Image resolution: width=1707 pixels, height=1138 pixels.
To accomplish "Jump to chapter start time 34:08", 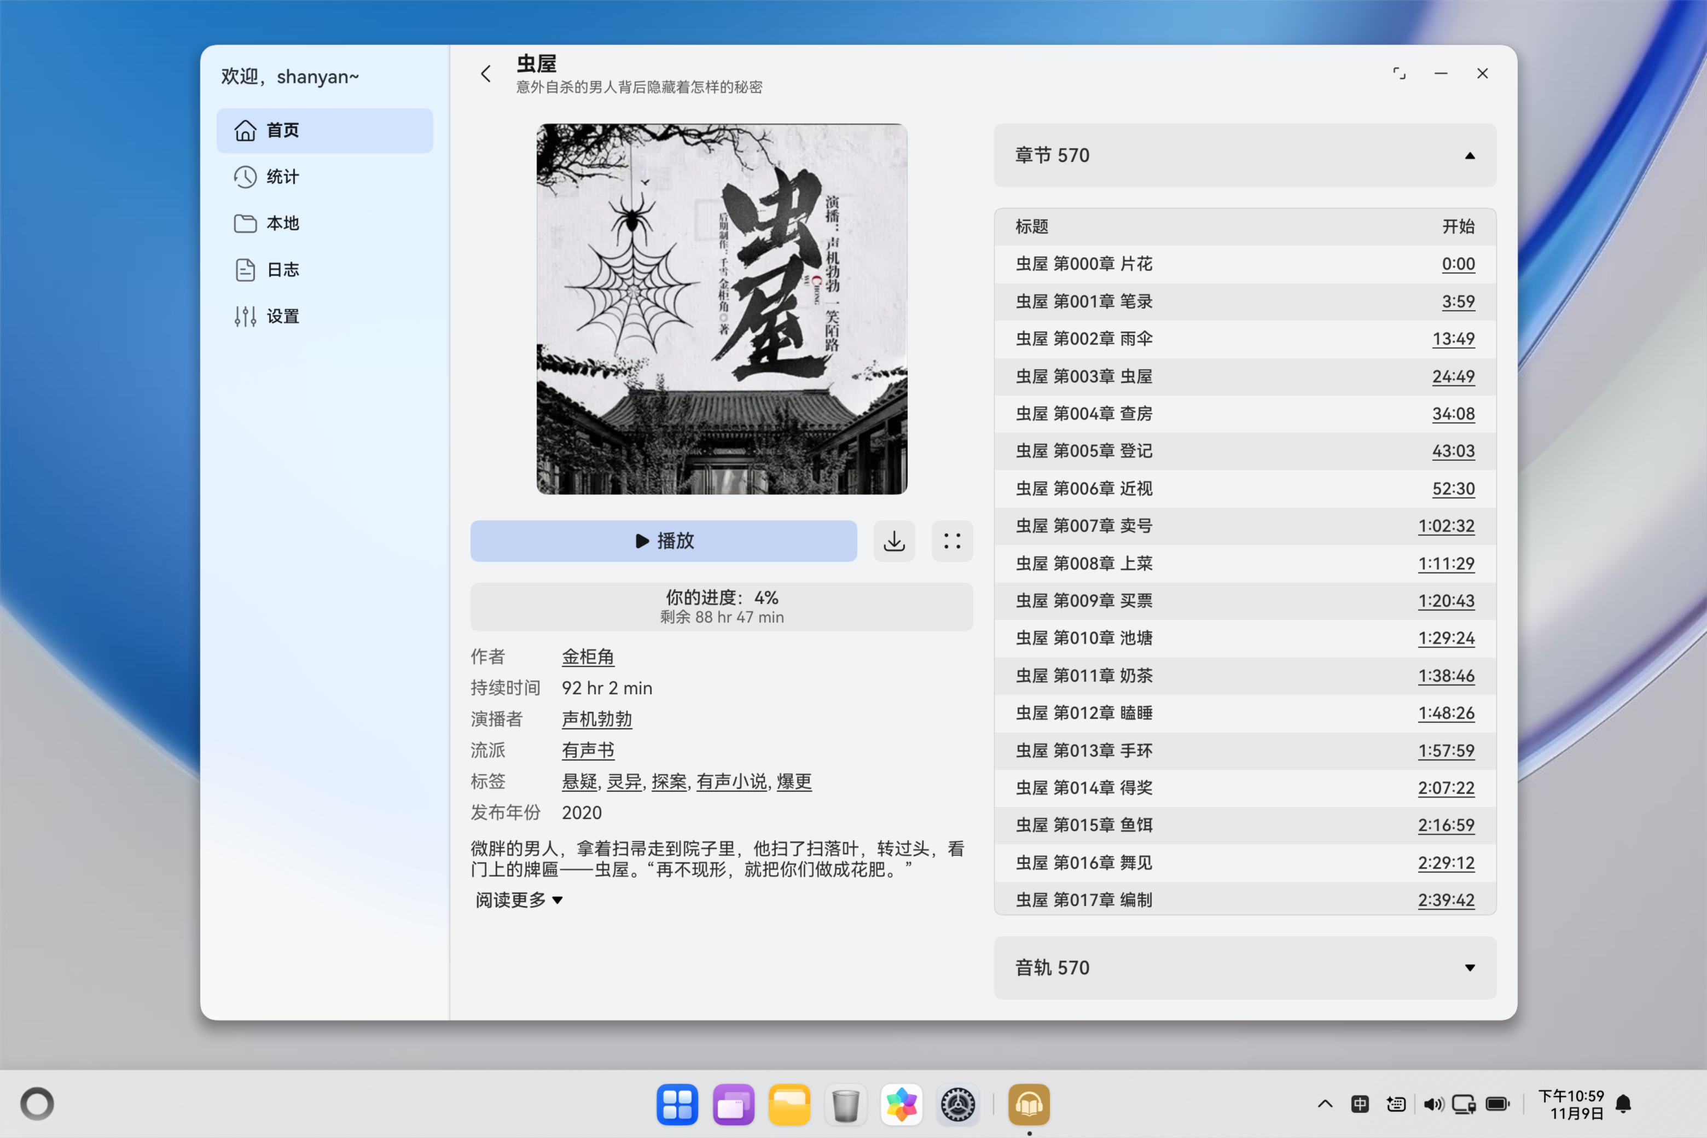I will [1453, 414].
